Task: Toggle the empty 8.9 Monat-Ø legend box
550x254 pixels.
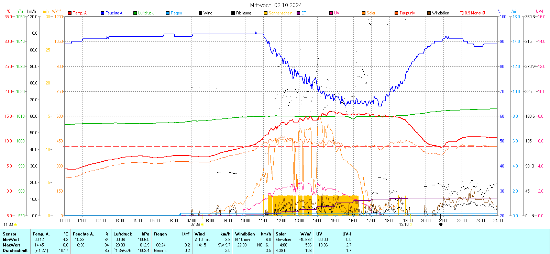Action: click(x=462, y=13)
